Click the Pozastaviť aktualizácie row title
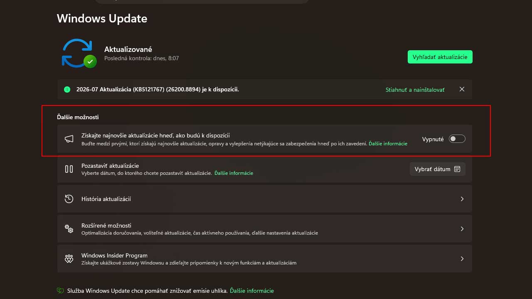The width and height of the screenshot is (532, 299). 110,166
